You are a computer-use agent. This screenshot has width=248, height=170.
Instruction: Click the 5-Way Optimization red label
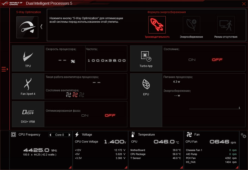(x=29, y=12)
